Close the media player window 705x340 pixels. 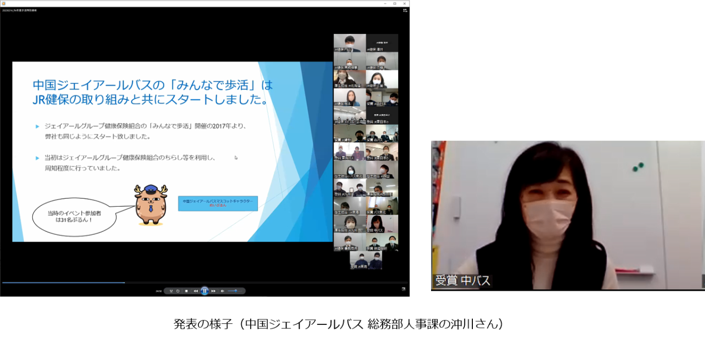pos(404,3)
